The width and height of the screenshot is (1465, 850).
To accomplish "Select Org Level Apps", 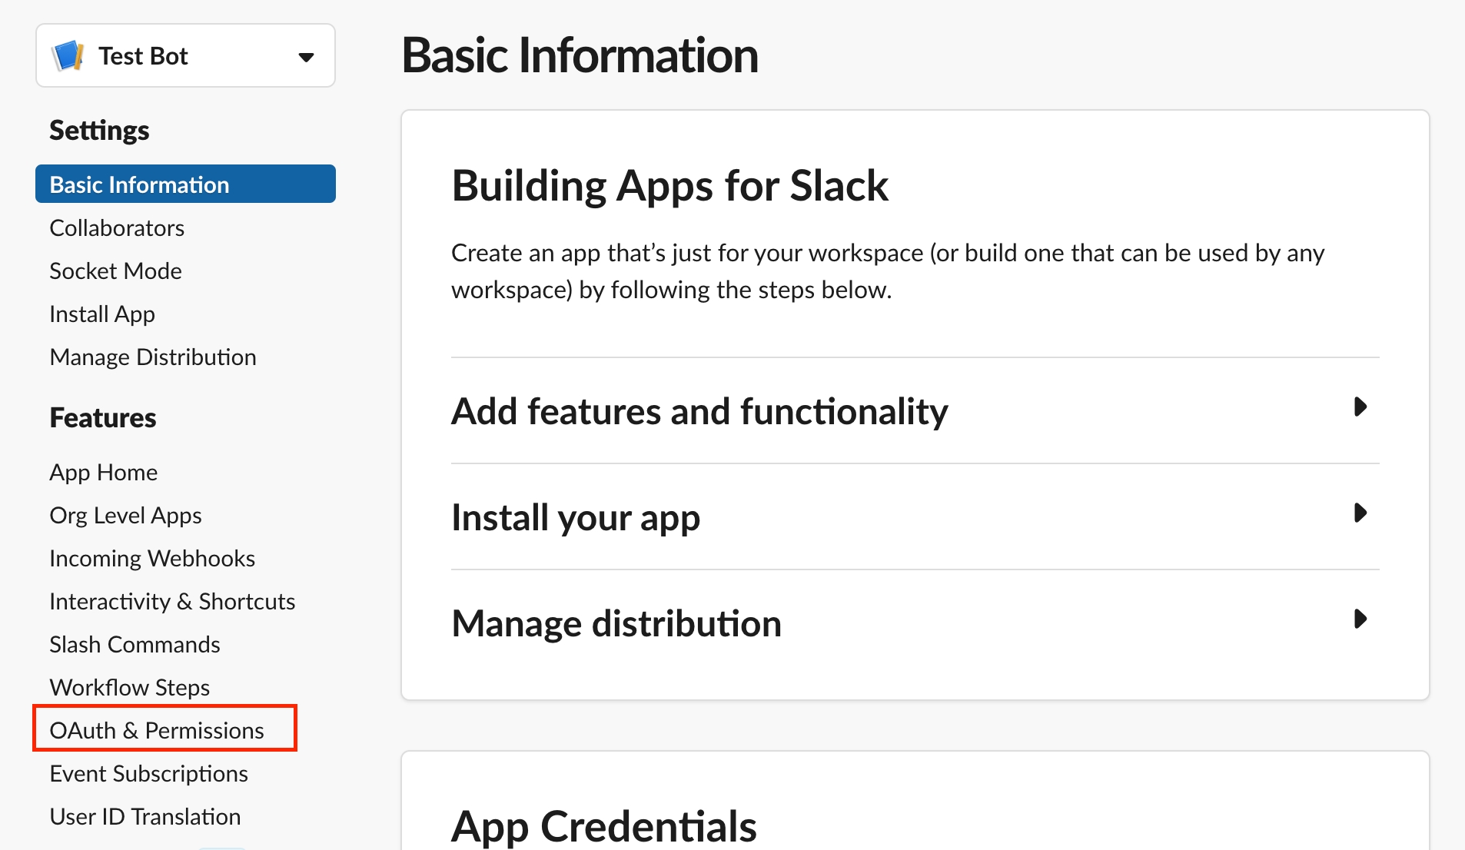I will [125, 516].
